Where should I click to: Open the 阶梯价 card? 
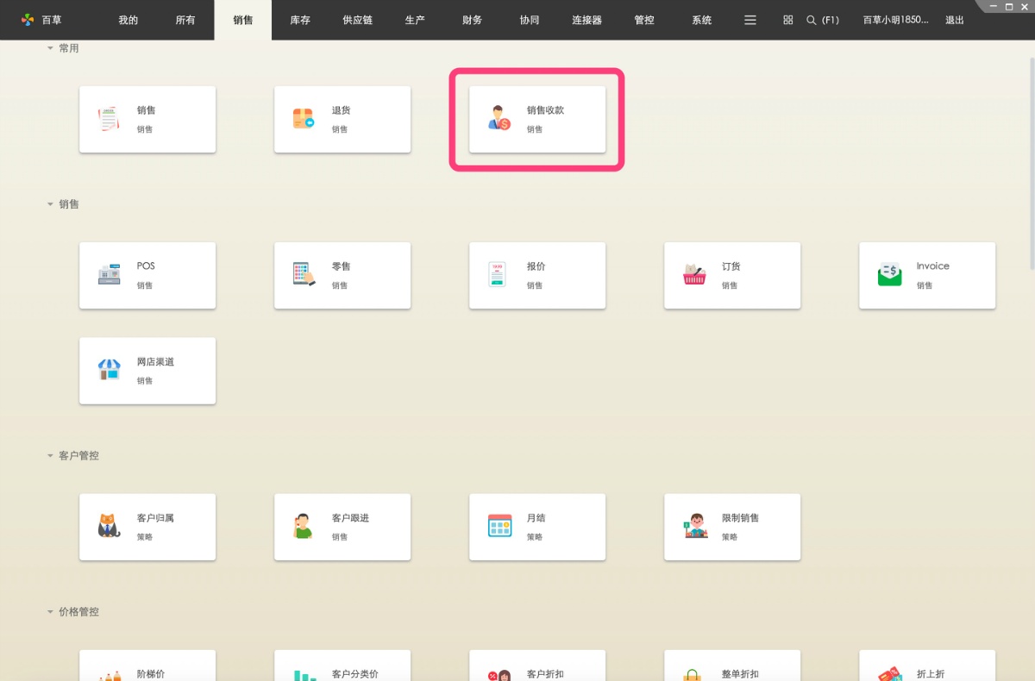click(147, 665)
